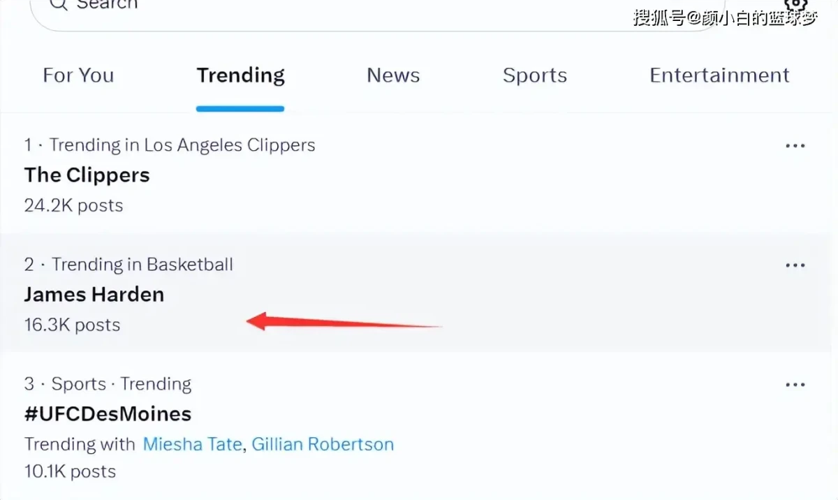Select the Trending tab

240,75
